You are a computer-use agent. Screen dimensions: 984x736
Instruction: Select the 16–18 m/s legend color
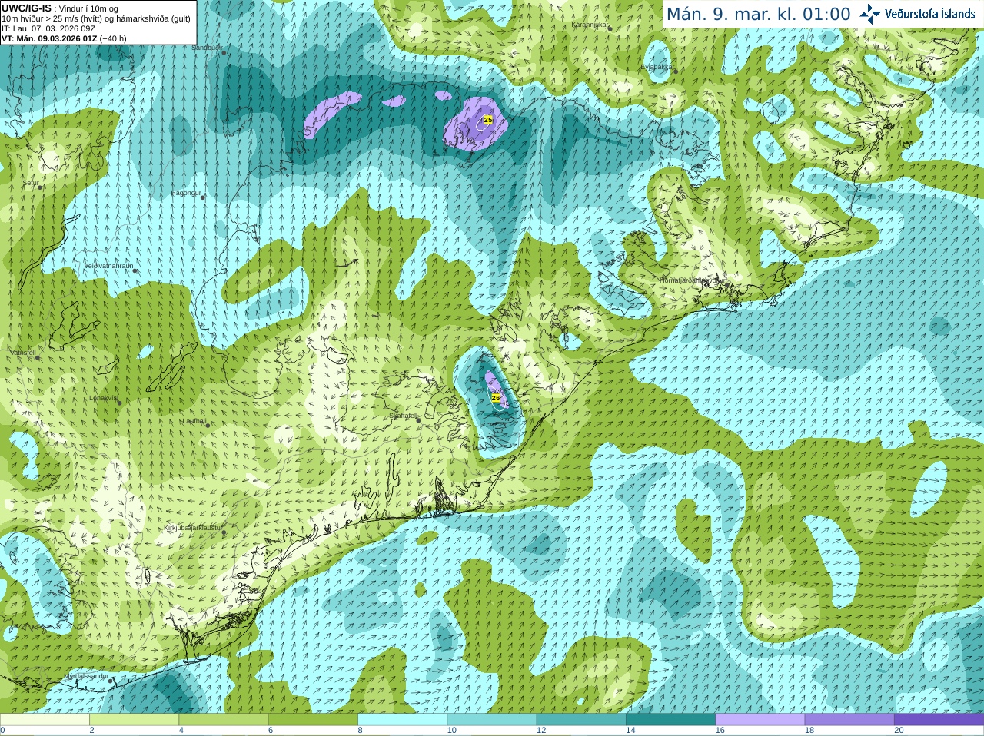click(760, 720)
